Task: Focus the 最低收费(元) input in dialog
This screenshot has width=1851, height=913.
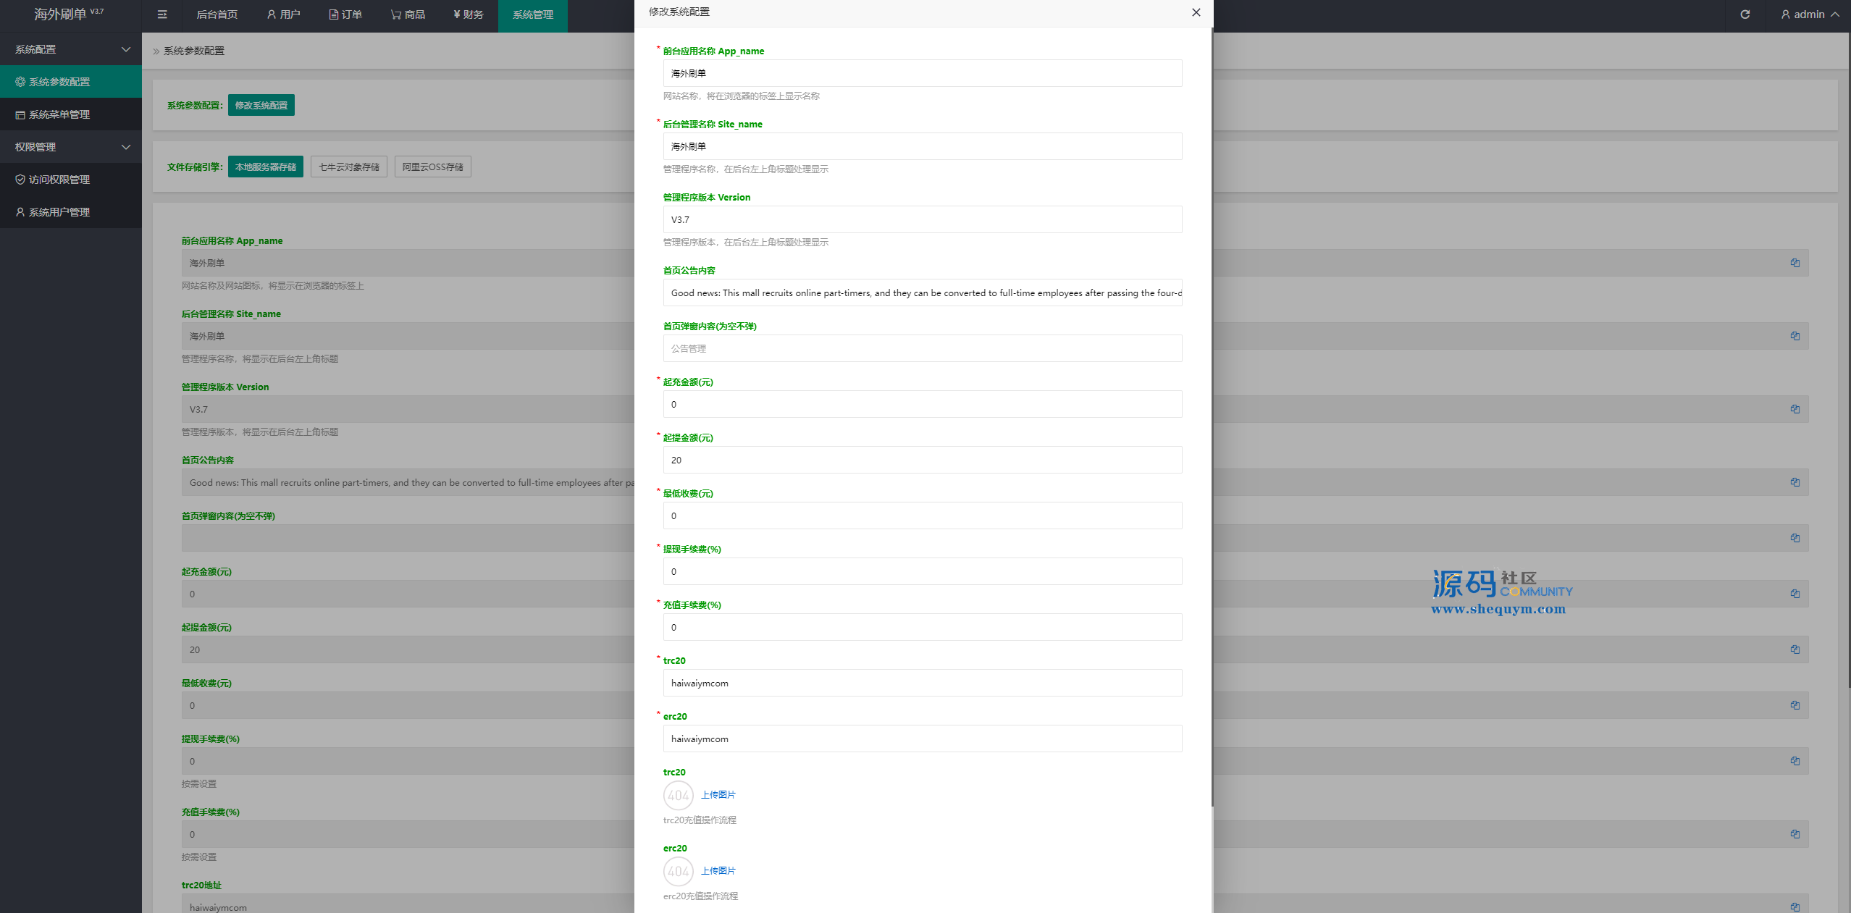Action: [x=923, y=516]
